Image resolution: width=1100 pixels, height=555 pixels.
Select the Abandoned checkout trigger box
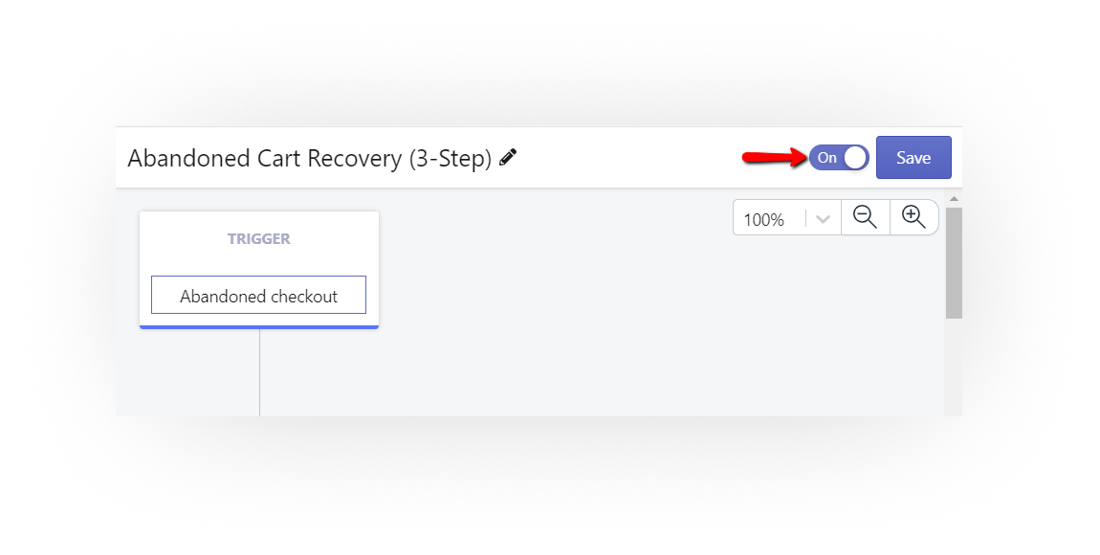click(x=259, y=295)
